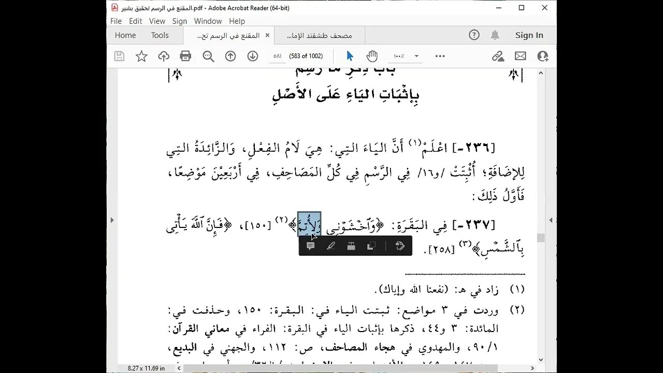Viewport: 663px width, 373px height.
Task: Click the zoom percentage field
Action: click(x=399, y=56)
